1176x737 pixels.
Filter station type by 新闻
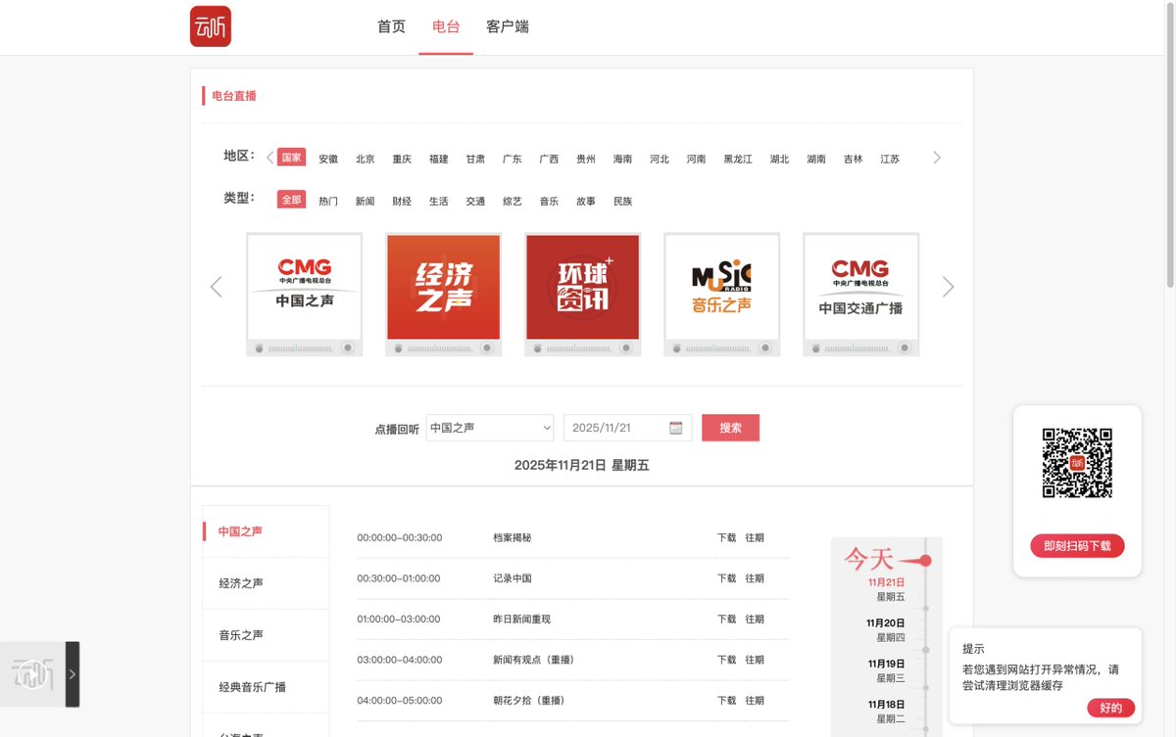coord(366,201)
